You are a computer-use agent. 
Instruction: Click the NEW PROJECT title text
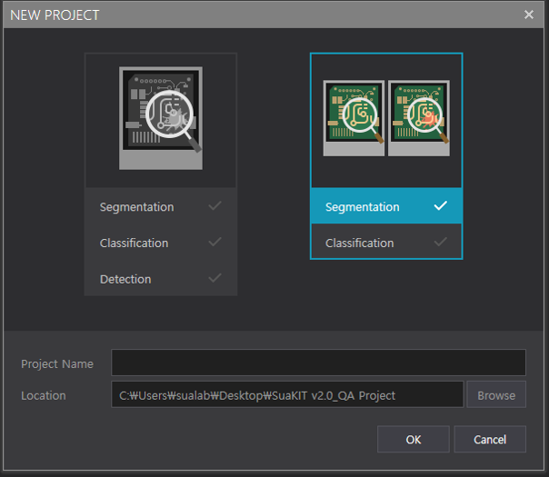[55, 15]
